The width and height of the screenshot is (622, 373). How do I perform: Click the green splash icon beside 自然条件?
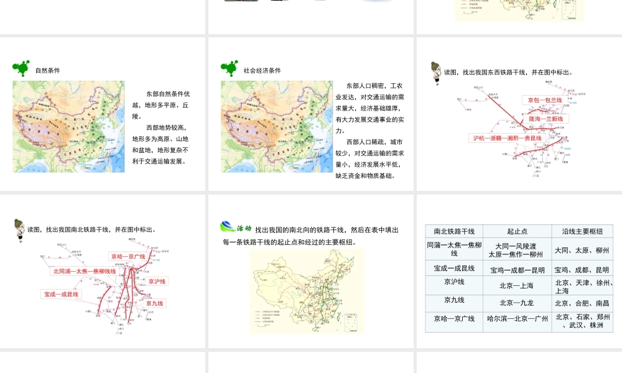point(21,68)
